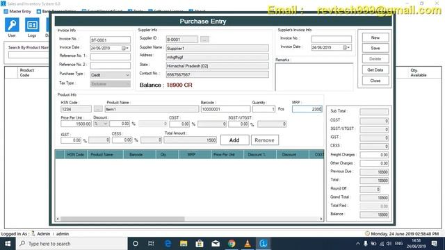
Task: Focus the Round Off field
Action: pos(370,189)
